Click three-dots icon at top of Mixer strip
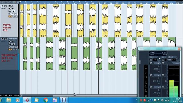Screen dimensions: 183x103 (146, 66)
